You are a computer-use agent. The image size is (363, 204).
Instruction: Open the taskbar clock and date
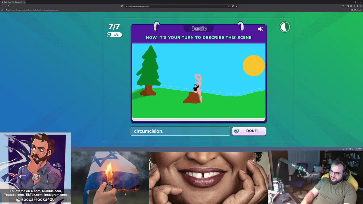coord(358,149)
